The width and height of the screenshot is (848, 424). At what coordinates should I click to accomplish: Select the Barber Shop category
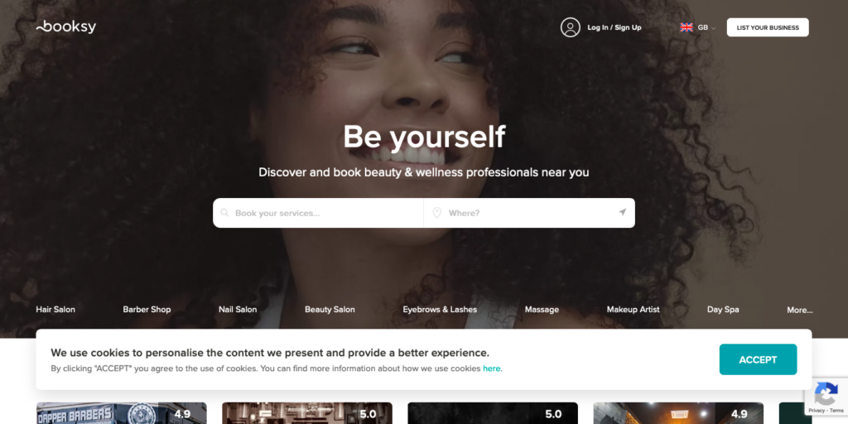pyautogui.click(x=147, y=310)
